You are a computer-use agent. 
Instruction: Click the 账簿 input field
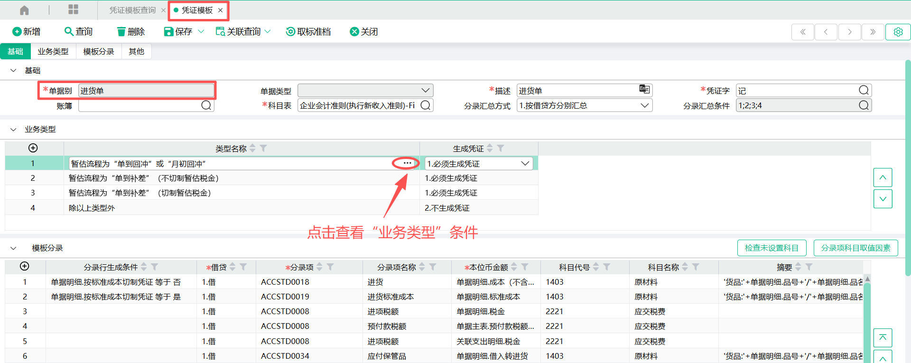[140, 105]
